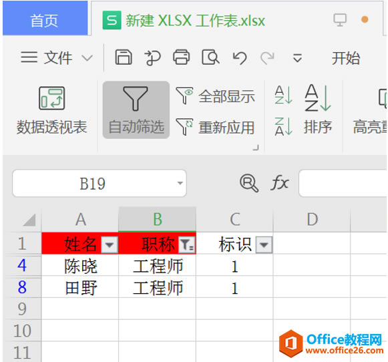Open active filter dropdown on 职称 column
Image resolution: width=388 pixels, height=362 pixels.
tap(186, 244)
